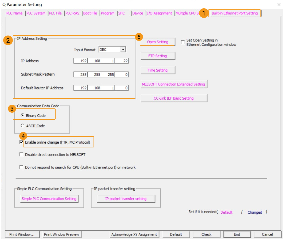Check Set Open Setting in Ethernet Configuration window
The height and width of the screenshot is (239, 283).
pyautogui.click(x=183, y=42)
